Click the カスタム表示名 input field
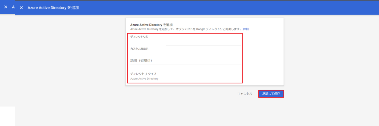Screen dimensions: 379x126 click(185, 52)
